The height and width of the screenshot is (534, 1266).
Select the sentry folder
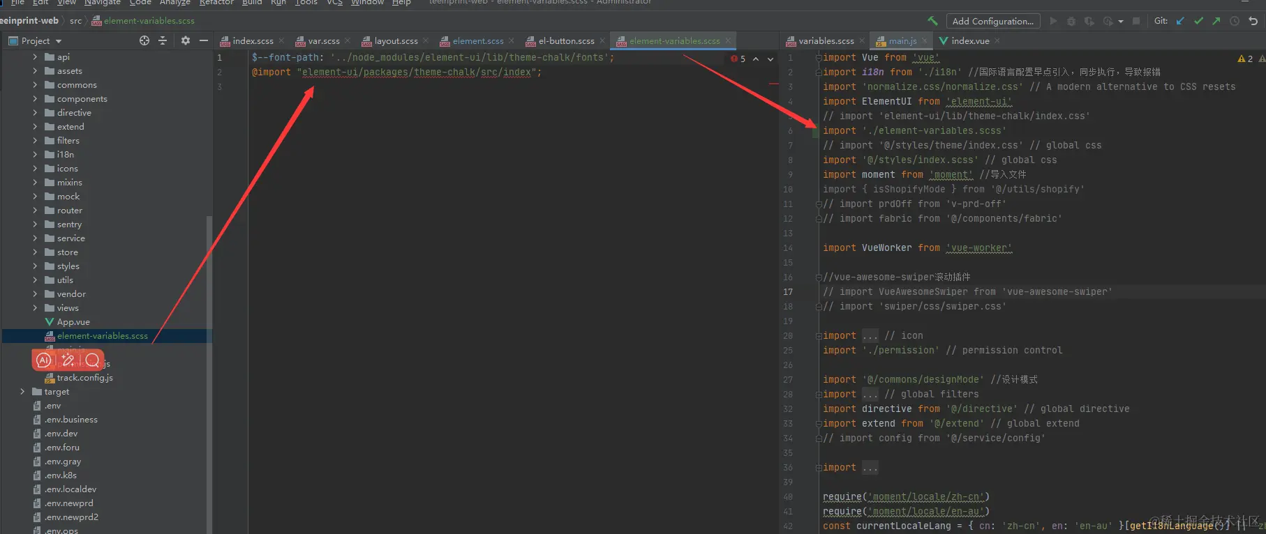click(69, 224)
